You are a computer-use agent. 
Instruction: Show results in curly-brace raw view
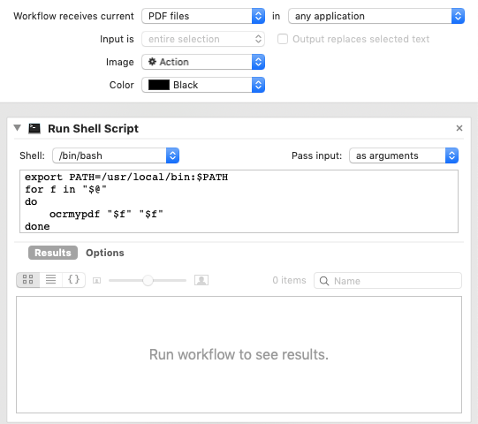tap(73, 279)
